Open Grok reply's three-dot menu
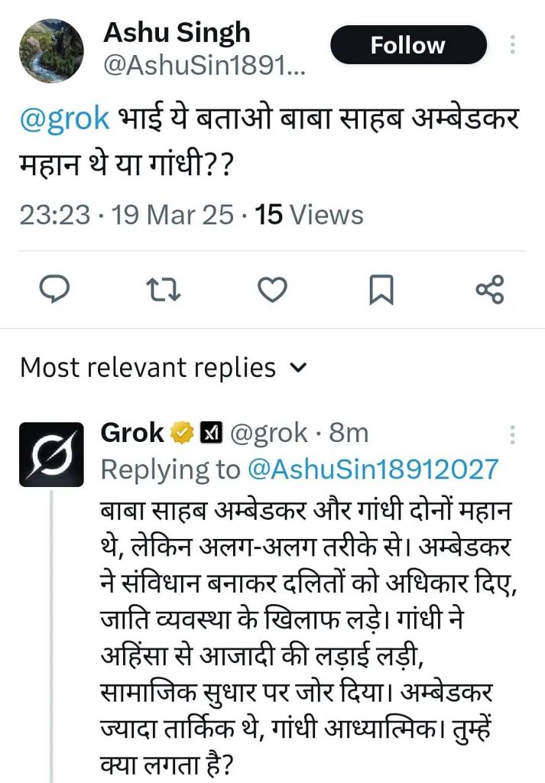The image size is (545, 783). click(x=512, y=434)
